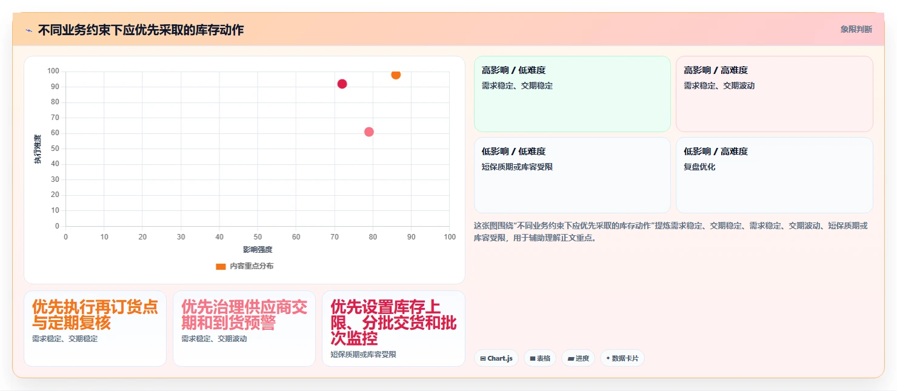
Task: Toggle the 内容重点分布 legend entry
Action: 245,266
